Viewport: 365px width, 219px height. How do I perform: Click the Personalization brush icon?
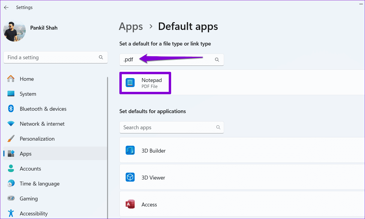[11, 139]
